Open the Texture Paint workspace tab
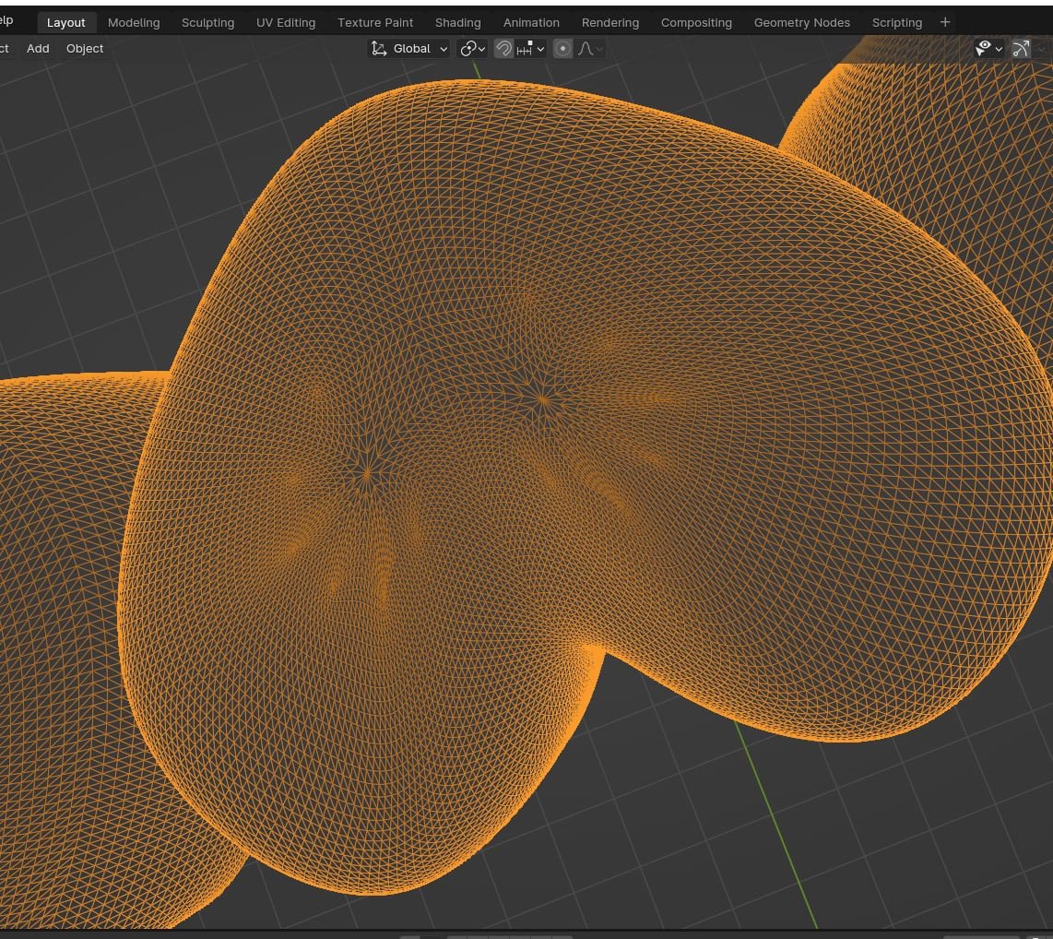 (x=374, y=23)
